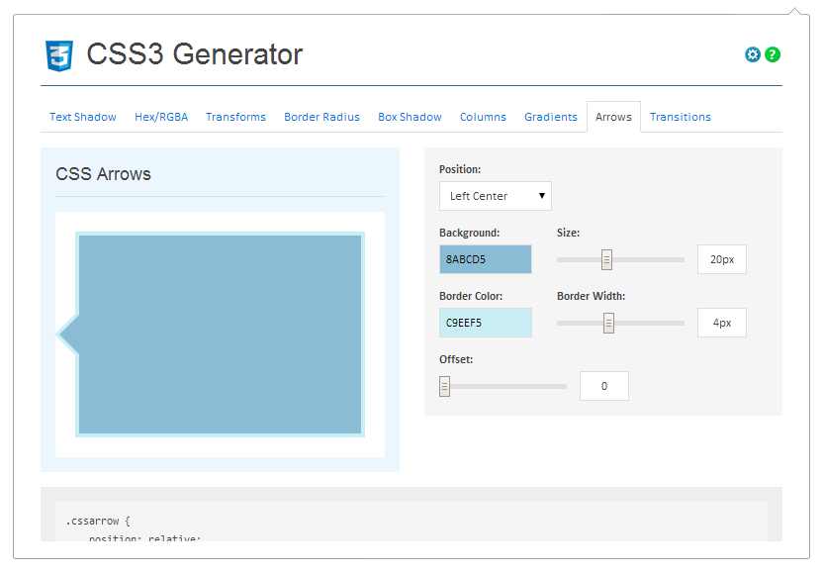Switch to the Gradients tab
This screenshot has width=823, height=574.
tap(551, 116)
